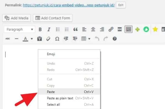This screenshot has width=165, height=109.
Task: Click the green plus icon
Action: coord(137,30)
